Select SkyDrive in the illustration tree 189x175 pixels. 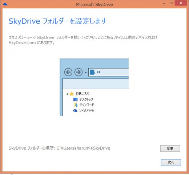(x=87, y=110)
